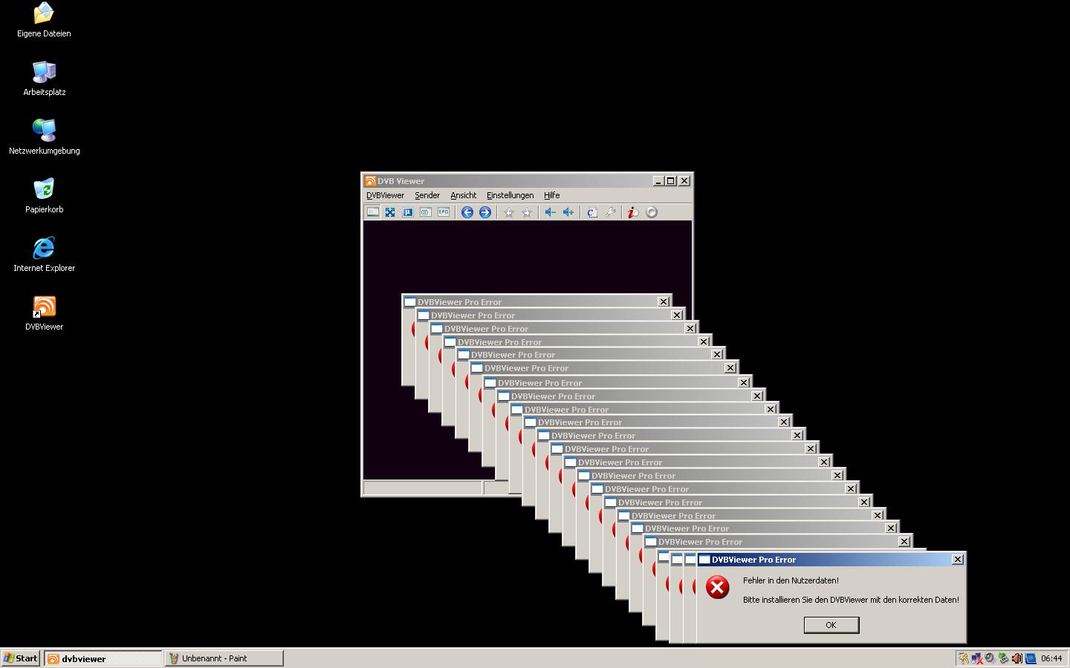The width and height of the screenshot is (1070, 668).
Task: Click the refresh documents icon in the toolbar
Action: 592,212
